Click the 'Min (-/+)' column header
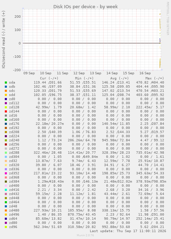 point(84,78)
